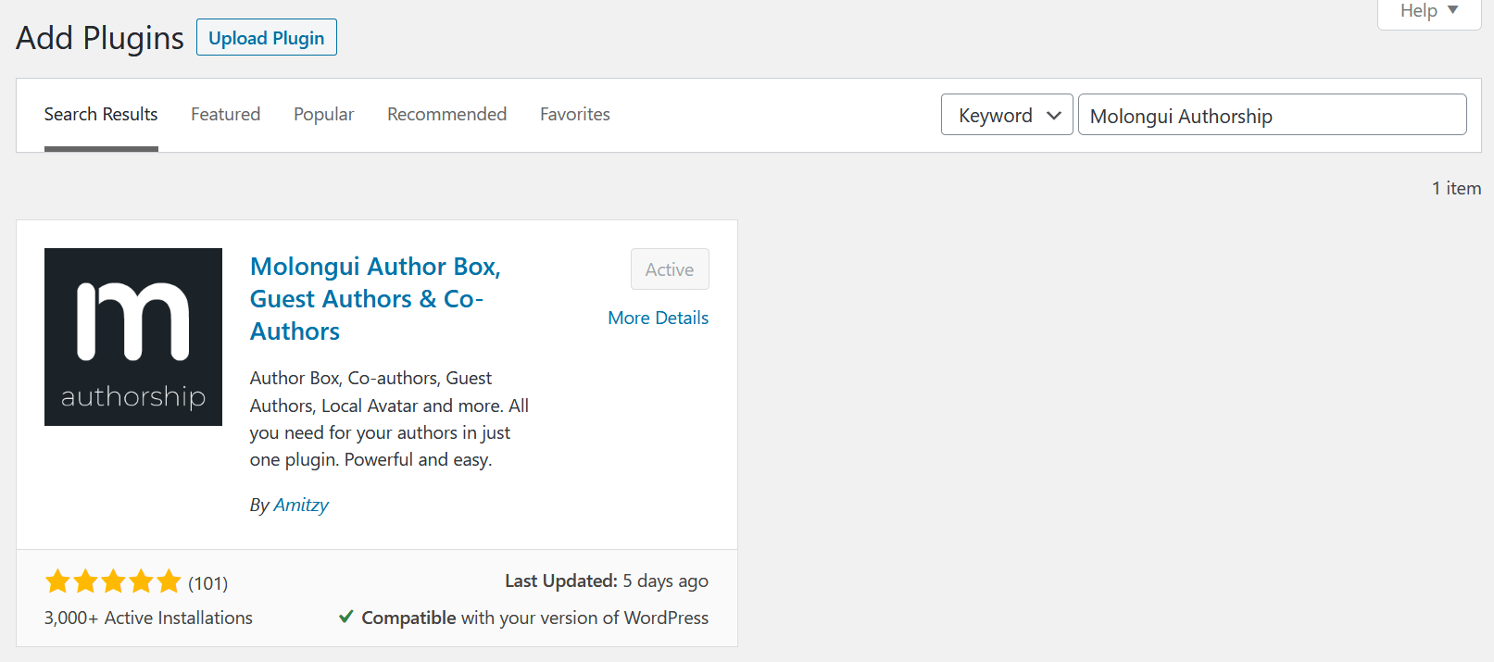The width and height of the screenshot is (1494, 662).
Task: Open the More Details link
Action: [659, 318]
